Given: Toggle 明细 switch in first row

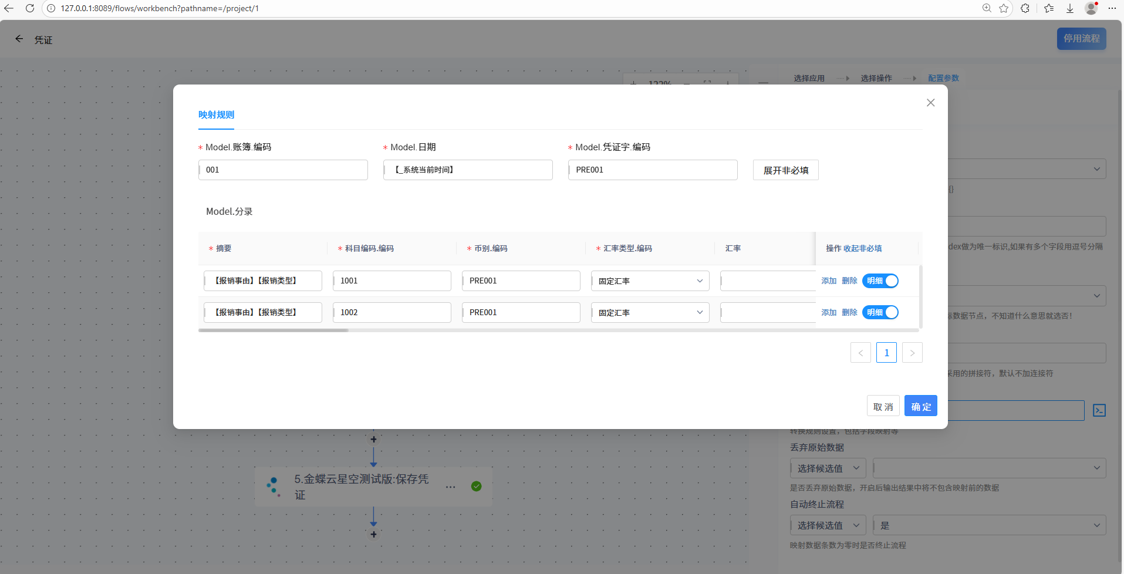Looking at the screenshot, I should pyautogui.click(x=880, y=281).
